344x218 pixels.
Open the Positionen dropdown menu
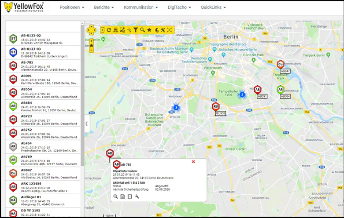72,7
